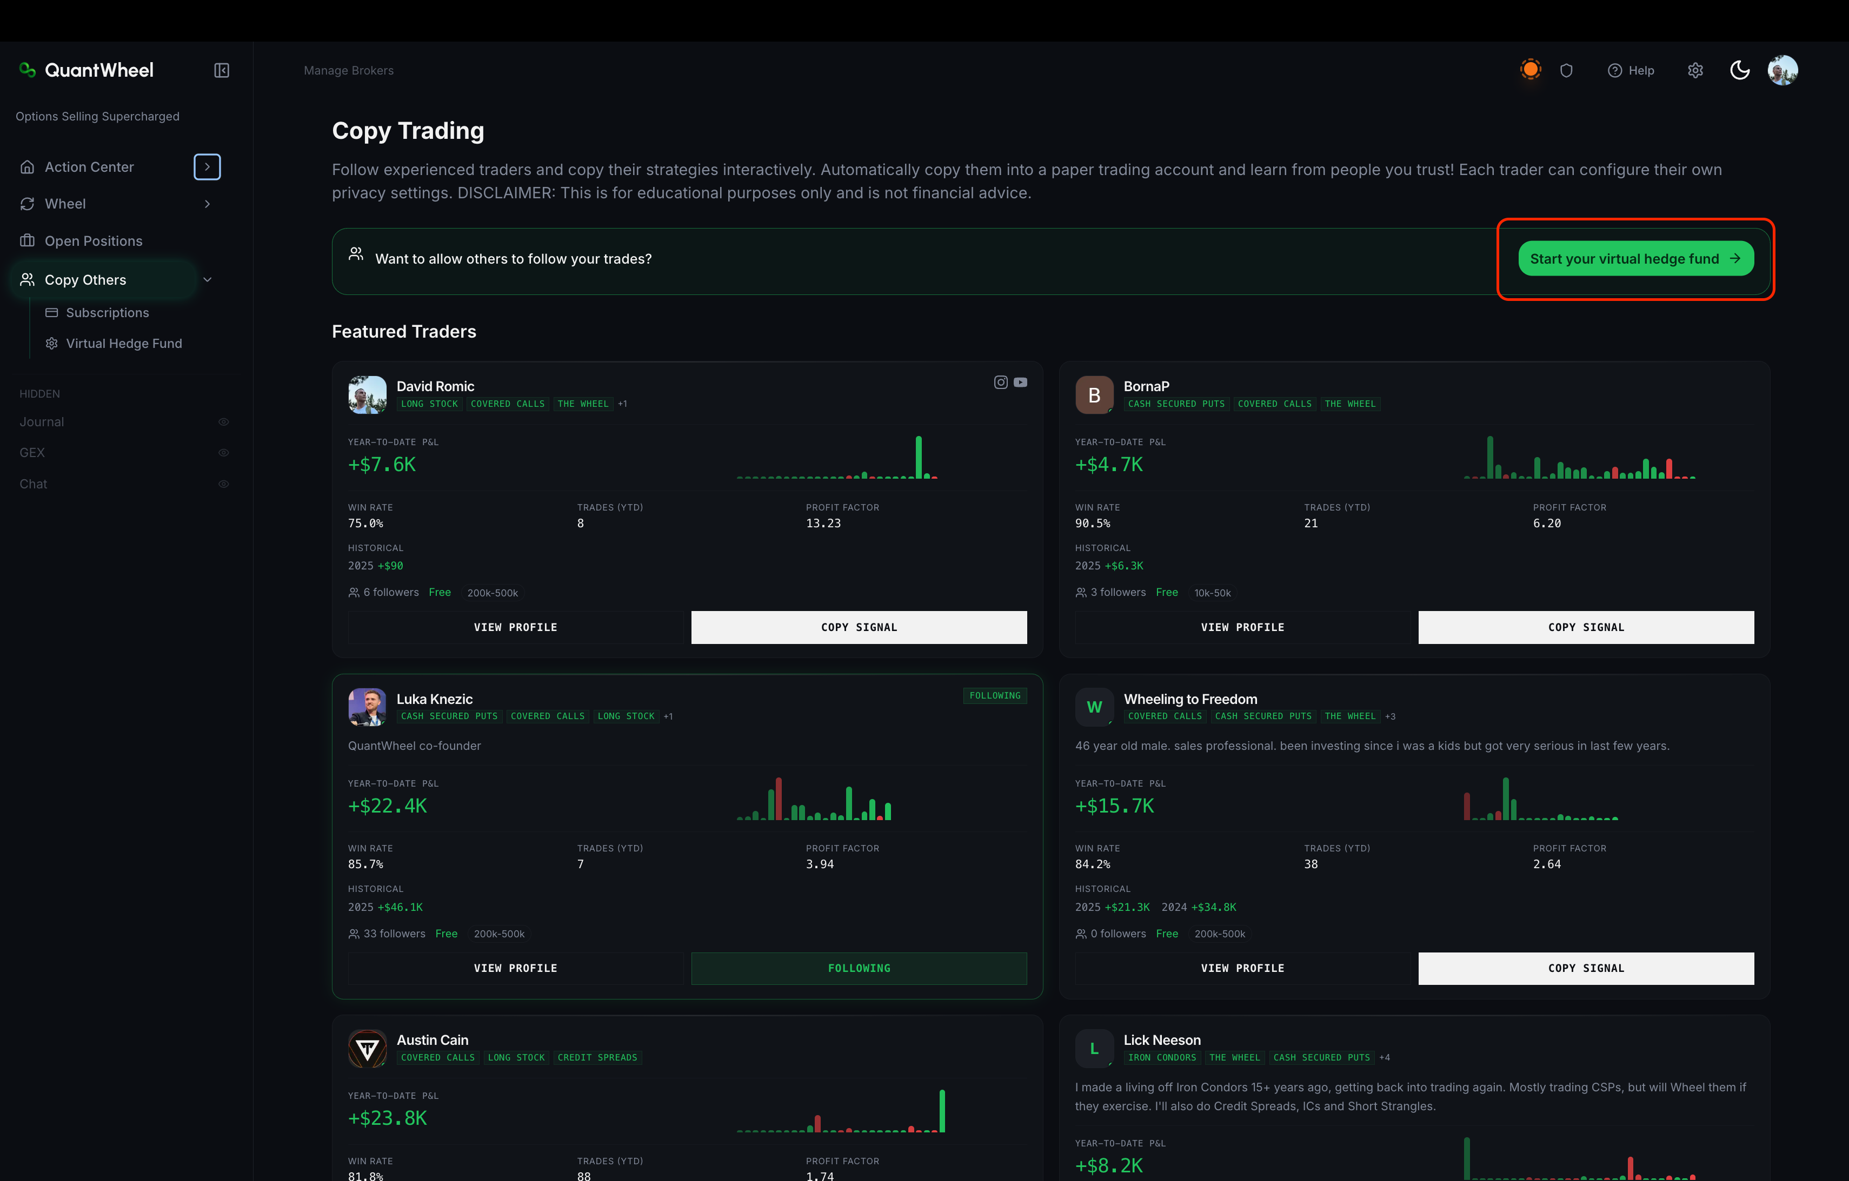Viewport: 1849px width, 1181px height.
Task: Click the 33 followers count
Action: 387,934
